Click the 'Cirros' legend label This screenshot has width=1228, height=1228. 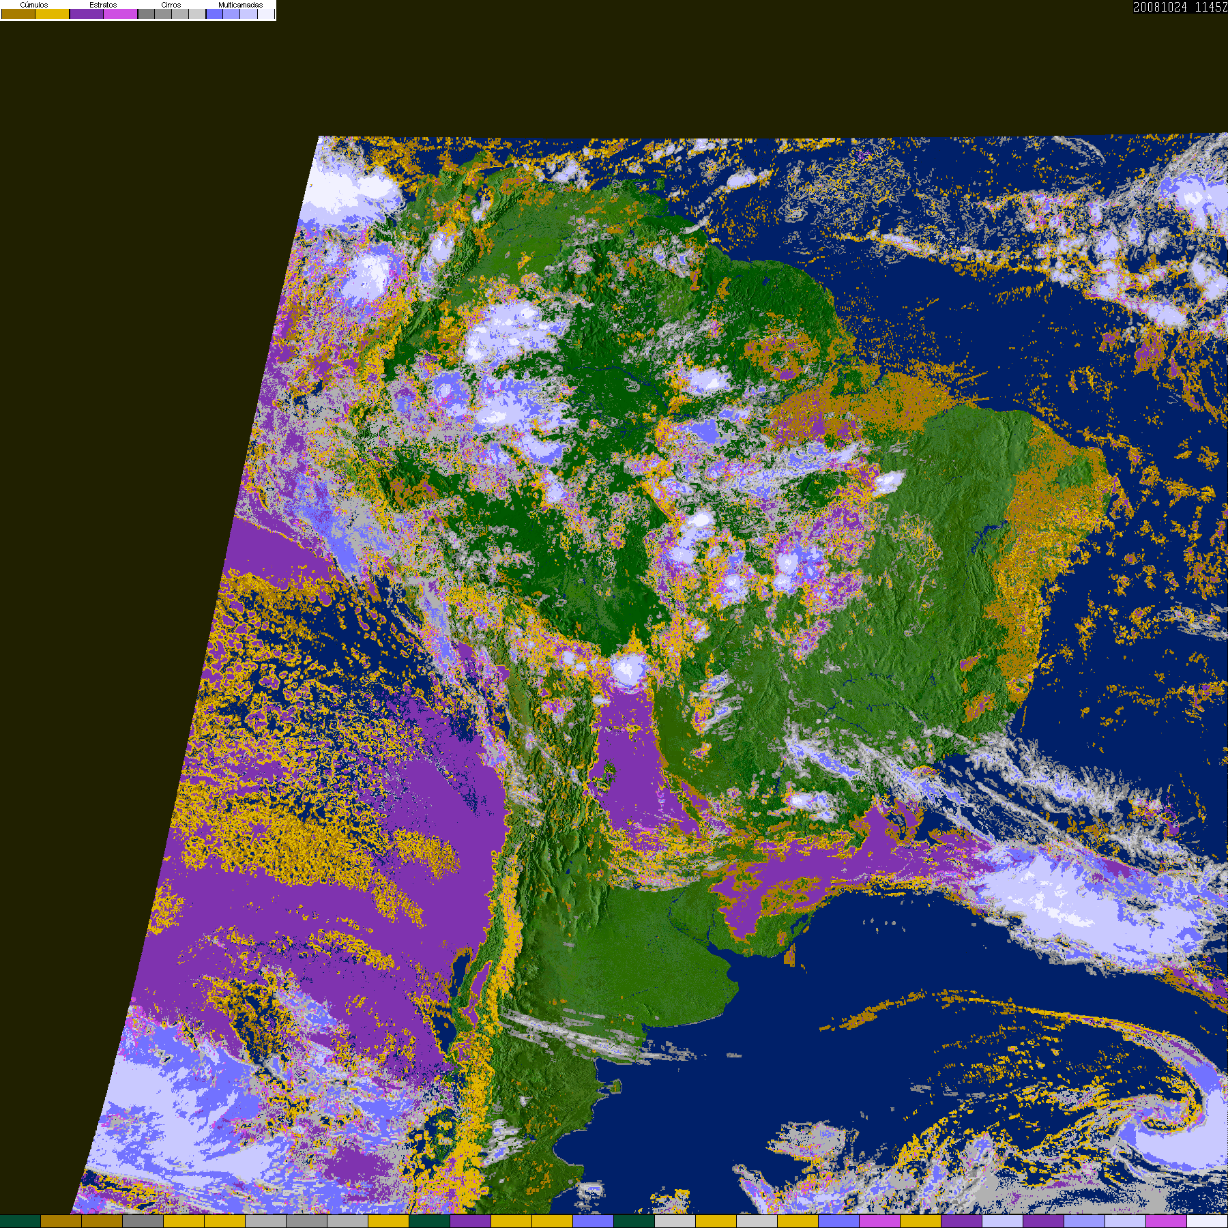(171, 5)
